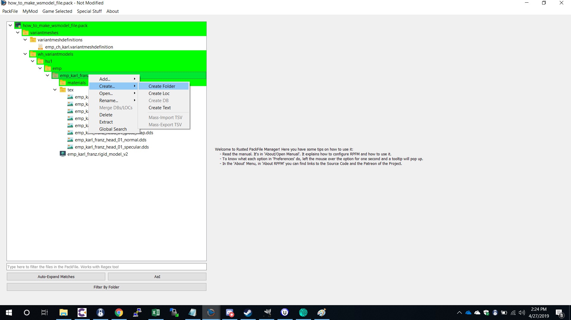The width and height of the screenshot is (571, 320).
Task: Click the emp folder icon
Action: (48, 68)
